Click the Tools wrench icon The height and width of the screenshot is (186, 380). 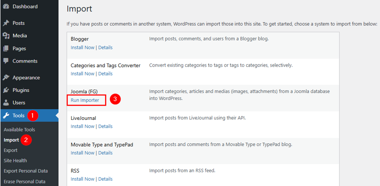(6, 115)
